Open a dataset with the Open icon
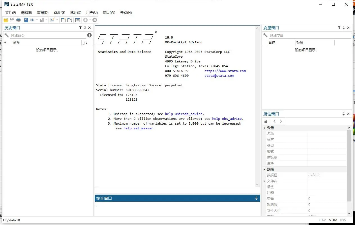The height and width of the screenshot is (225, 355). pyautogui.click(x=6, y=20)
